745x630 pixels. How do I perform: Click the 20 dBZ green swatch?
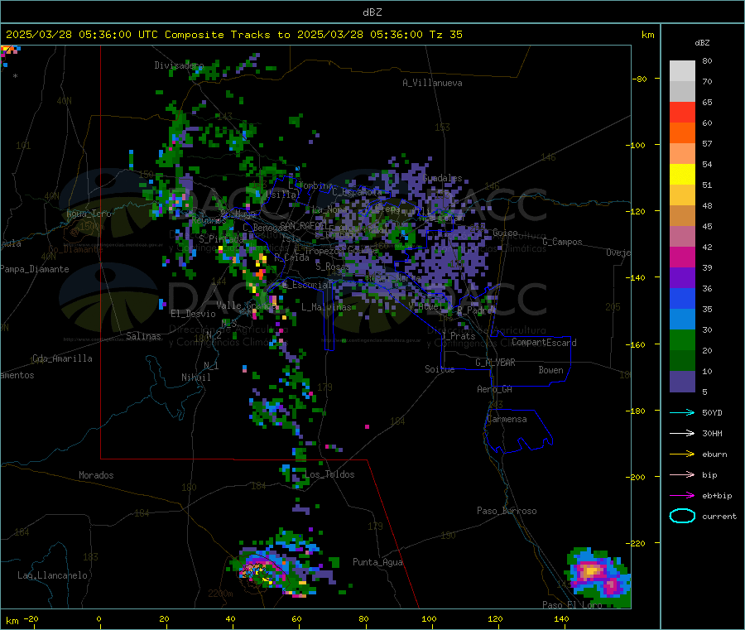pos(682,339)
